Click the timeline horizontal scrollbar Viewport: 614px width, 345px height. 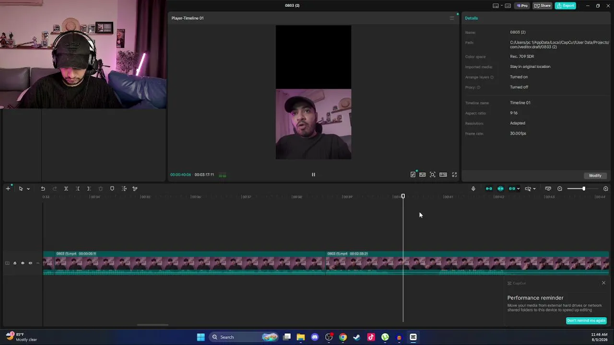[x=153, y=325]
